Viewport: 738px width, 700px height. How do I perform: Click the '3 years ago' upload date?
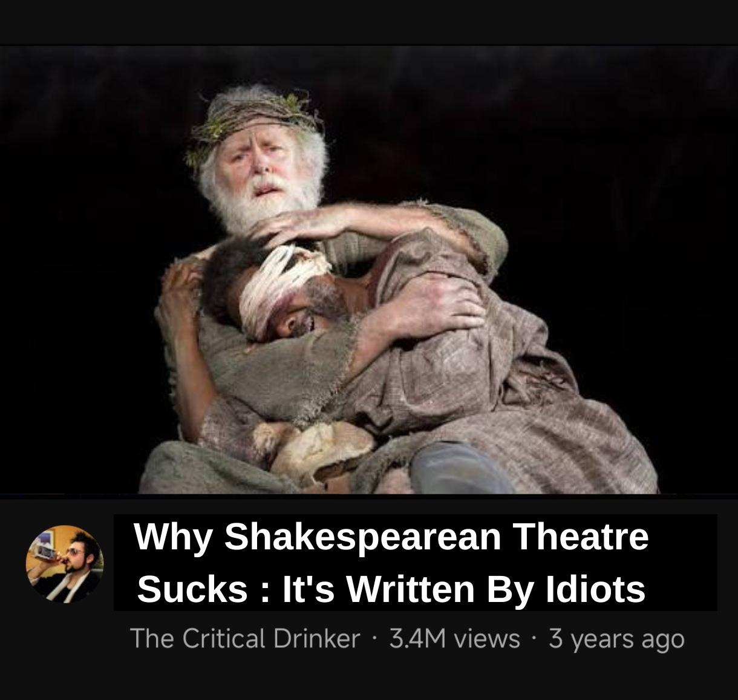[x=616, y=639]
